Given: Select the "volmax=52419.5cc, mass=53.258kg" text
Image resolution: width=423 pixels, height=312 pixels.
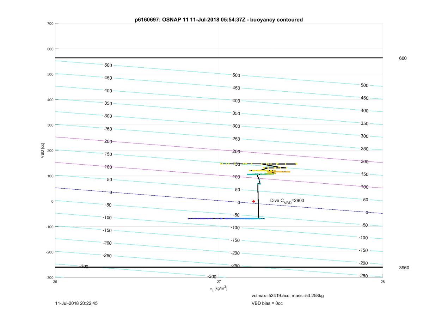Looking at the screenshot, I should [288, 295].
